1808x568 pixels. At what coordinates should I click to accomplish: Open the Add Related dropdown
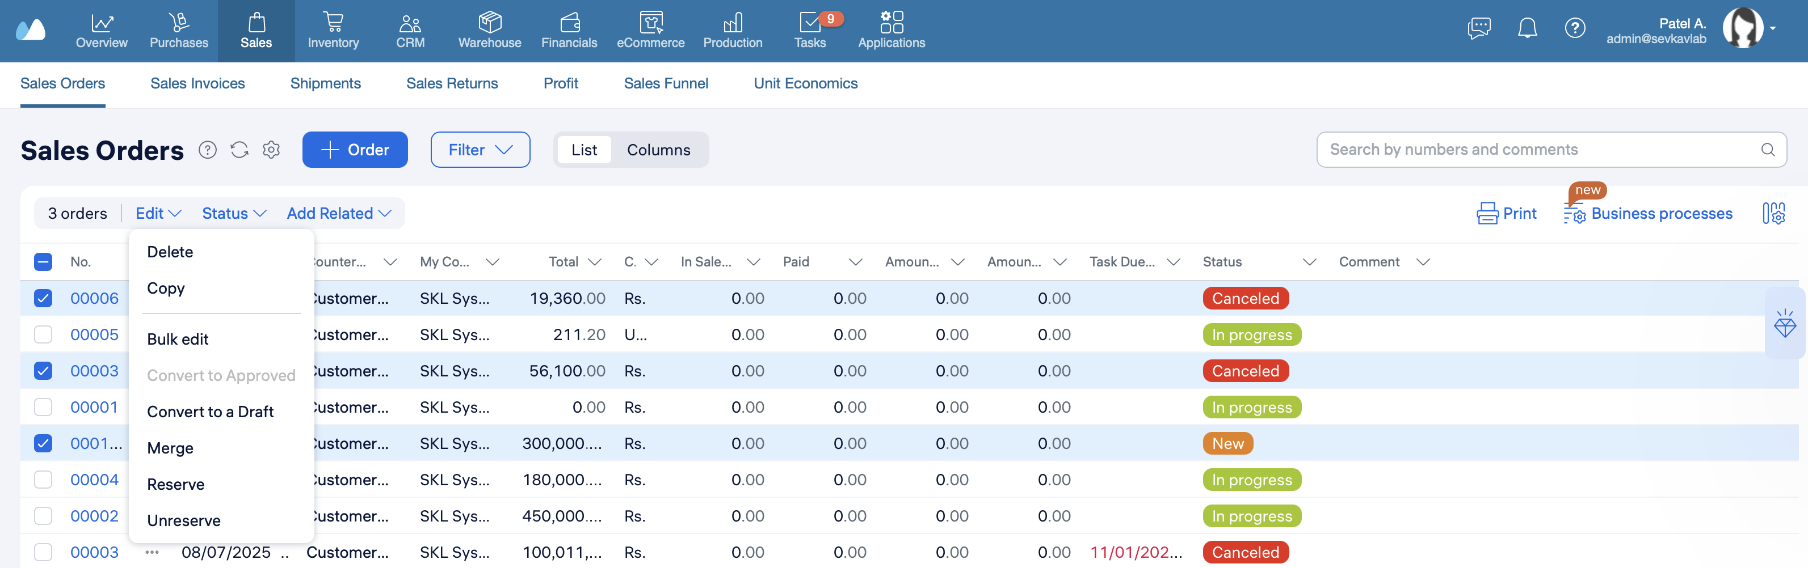(339, 213)
